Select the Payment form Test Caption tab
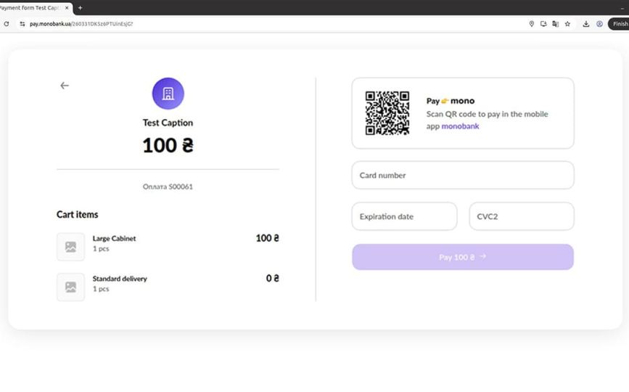Image resolution: width=629 pixels, height=392 pixels. [x=29, y=7]
